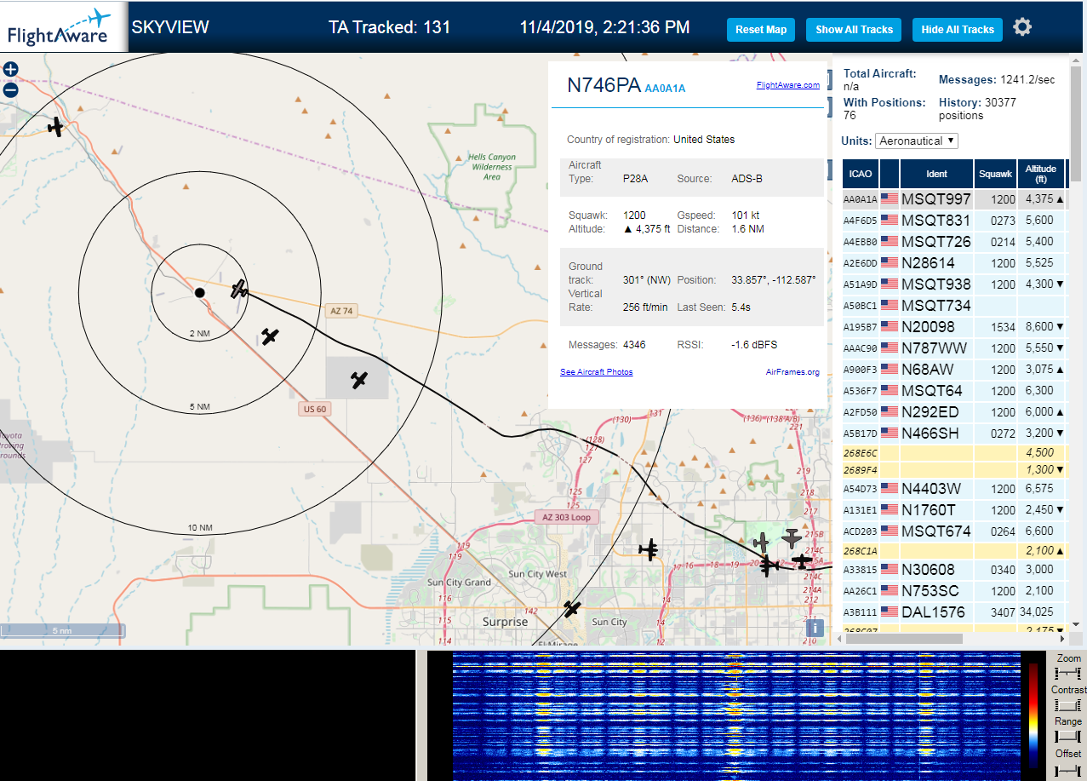Select the tracked N746PA aircraft on map

coord(239,289)
